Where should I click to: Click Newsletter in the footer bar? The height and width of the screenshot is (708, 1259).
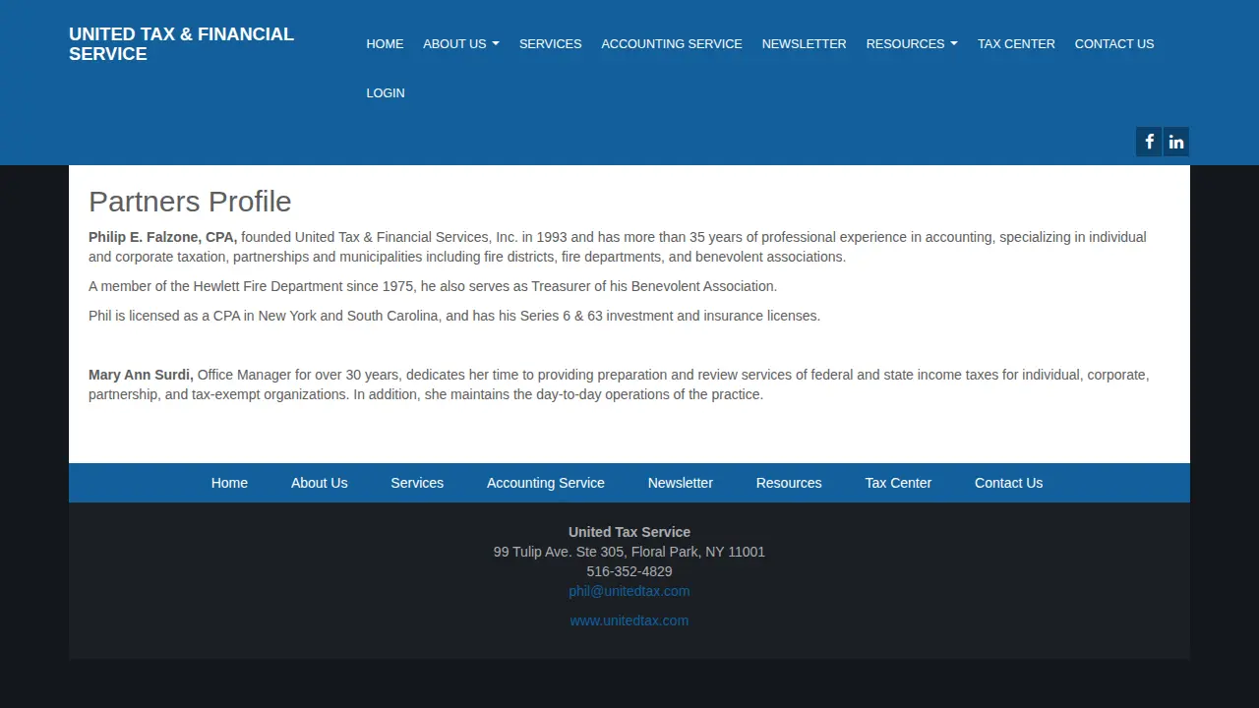[681, 483]
